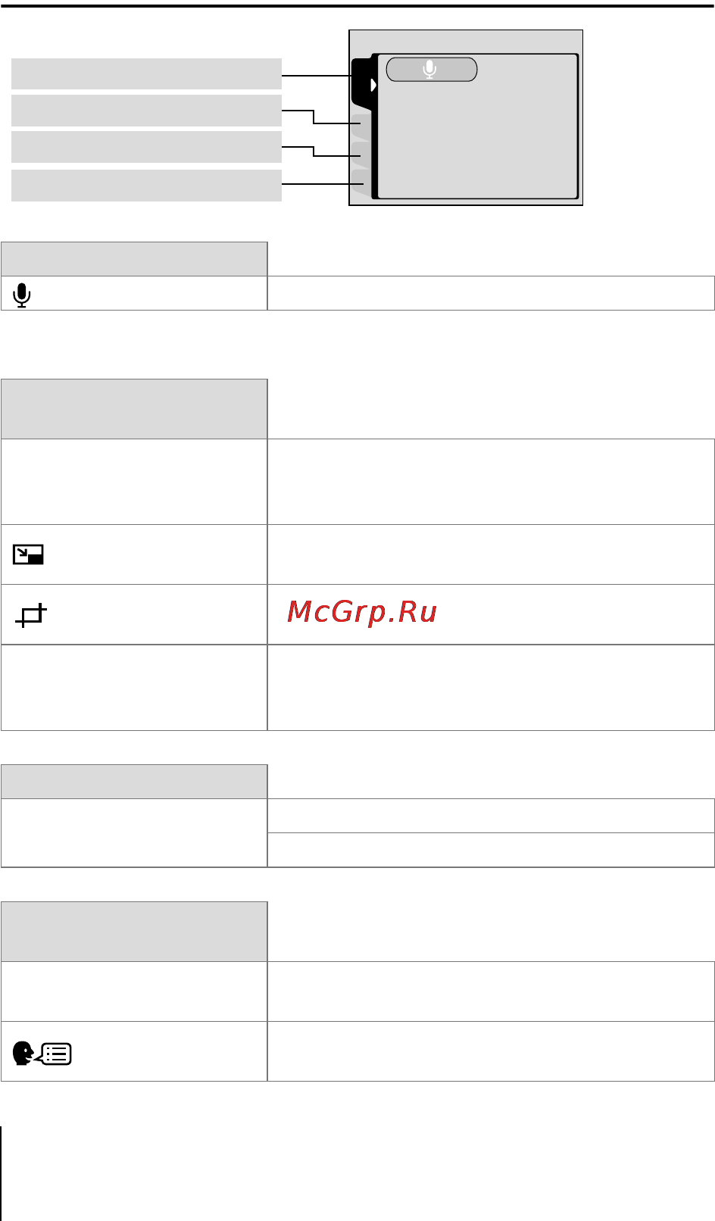Click the gray header cell above the resize icon table
The height and width of the screenshot is (1221, 715).
(x=134, y=409)
